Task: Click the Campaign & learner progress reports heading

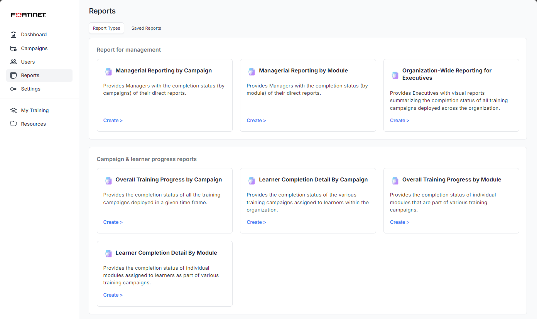Action: click(x=147, y=159)
